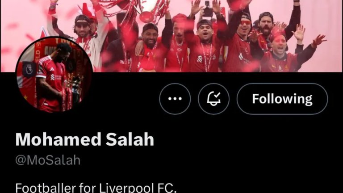Click the @MoSalah handle text
Screen dimensions: 343x193
[48, 160]
